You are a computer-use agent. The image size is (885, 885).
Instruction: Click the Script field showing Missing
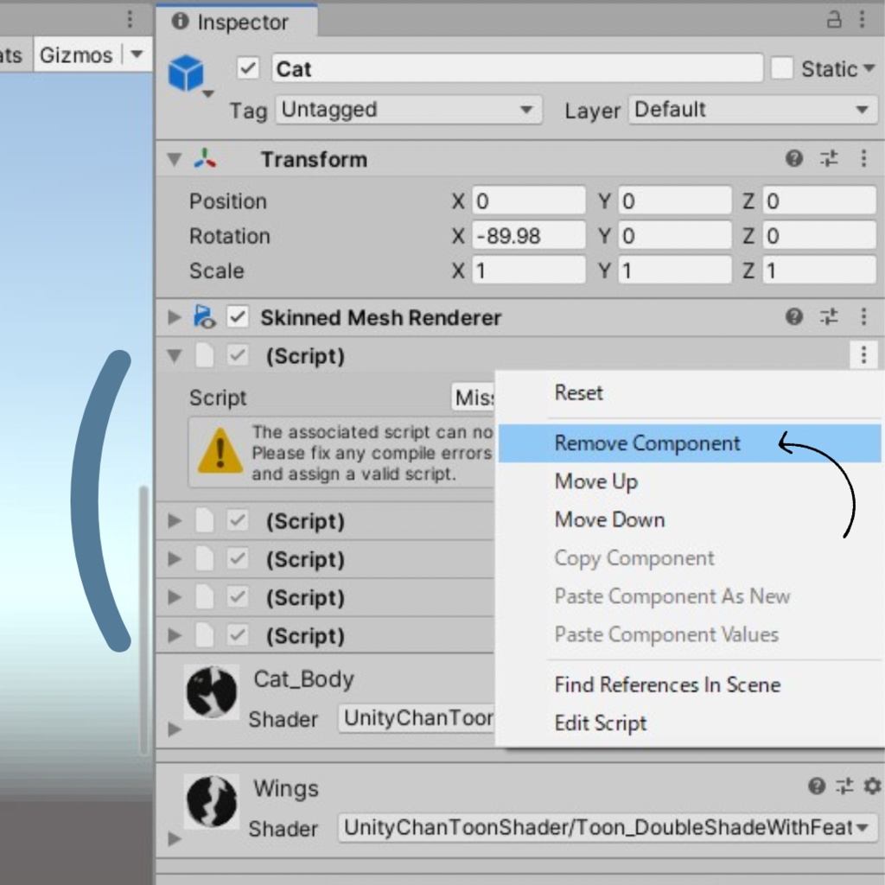click(x=473, y=398)
